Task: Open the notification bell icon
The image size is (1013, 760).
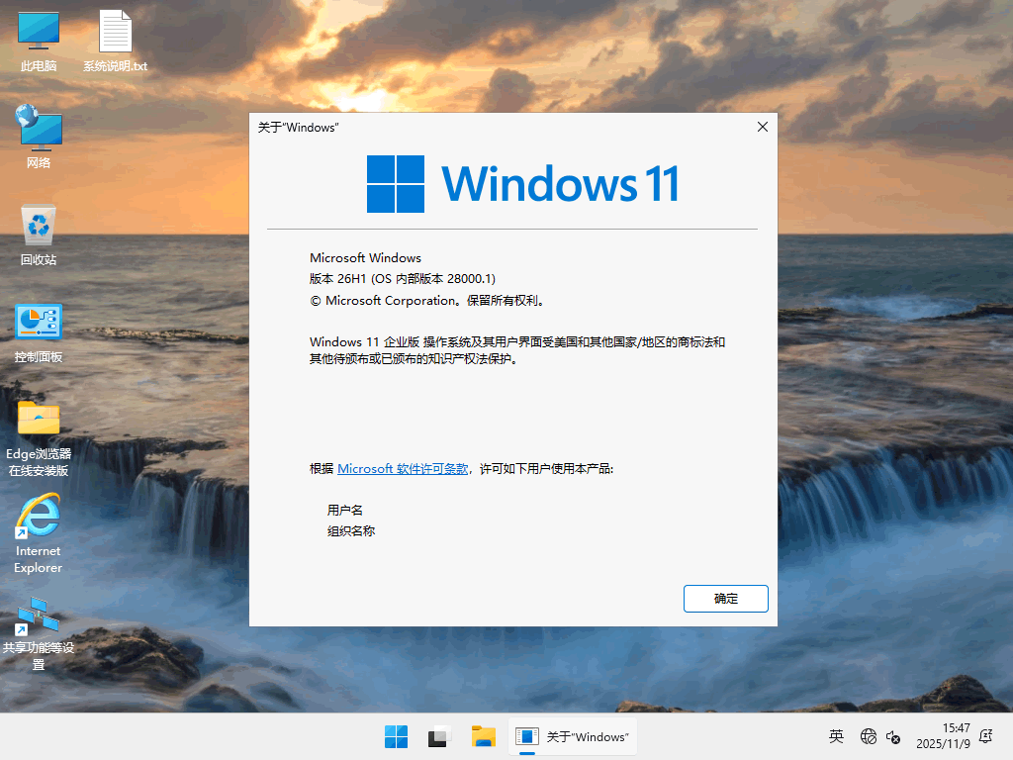Action: pyautogui.click(x=986, y=736)
